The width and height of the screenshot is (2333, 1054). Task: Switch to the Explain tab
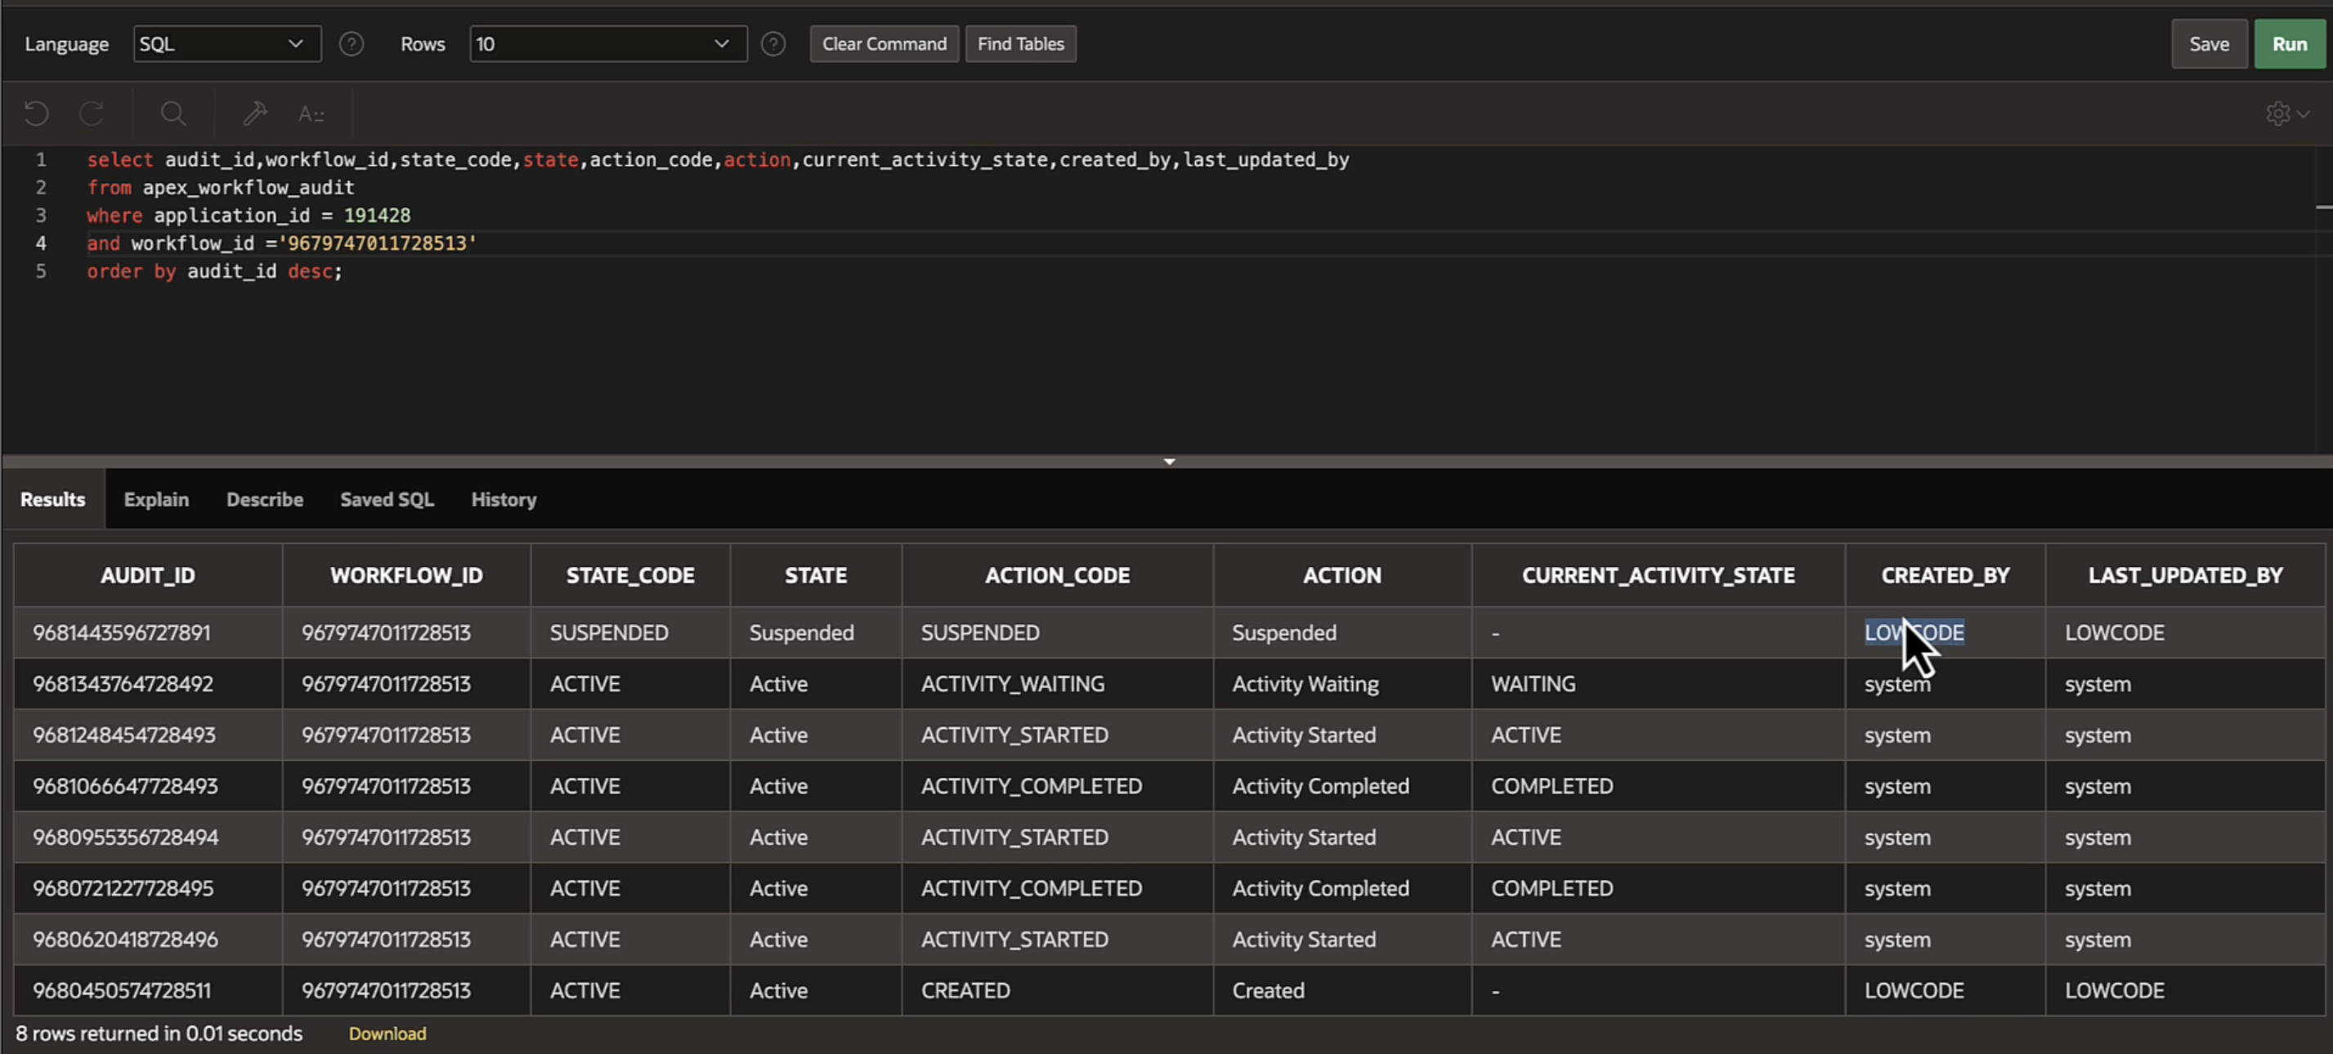click(156, 499)
